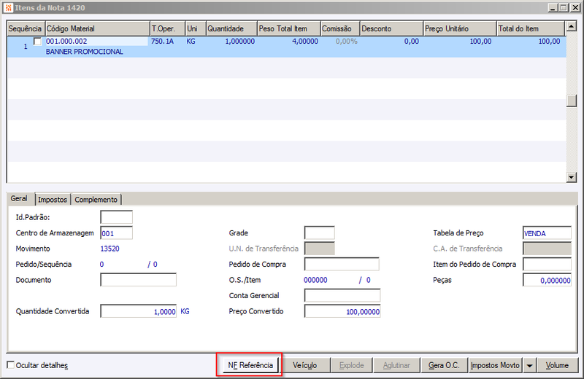Maximize the Itens da Nota window
Screen dimensions: 584x379
(x=564, y=7)
